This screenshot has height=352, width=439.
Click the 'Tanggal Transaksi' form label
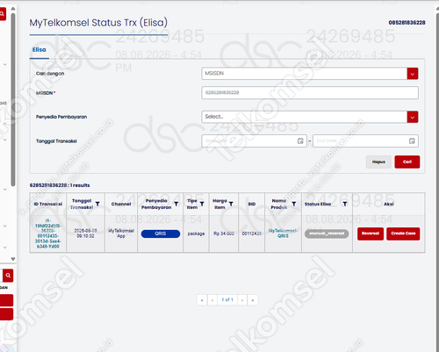pyautogui.click(x=56, y=141)
